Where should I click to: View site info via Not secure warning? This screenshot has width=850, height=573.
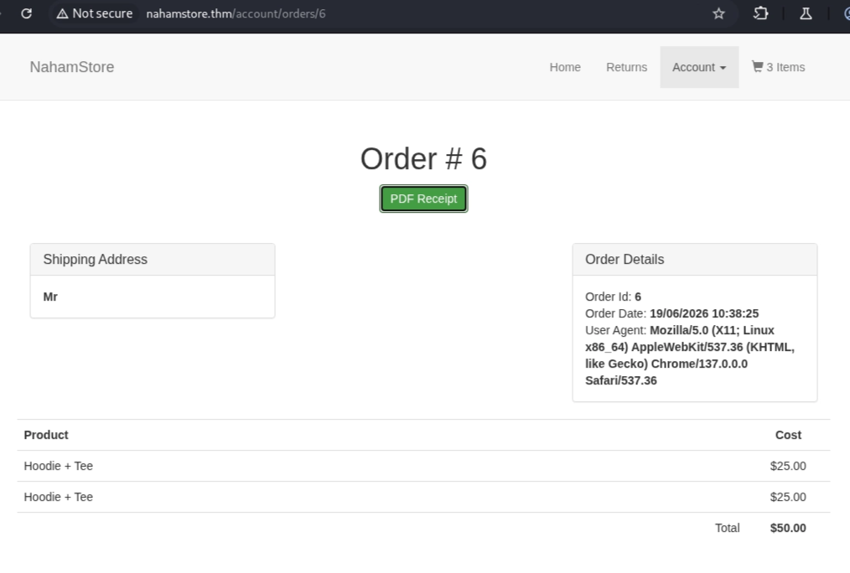point(95,13)
